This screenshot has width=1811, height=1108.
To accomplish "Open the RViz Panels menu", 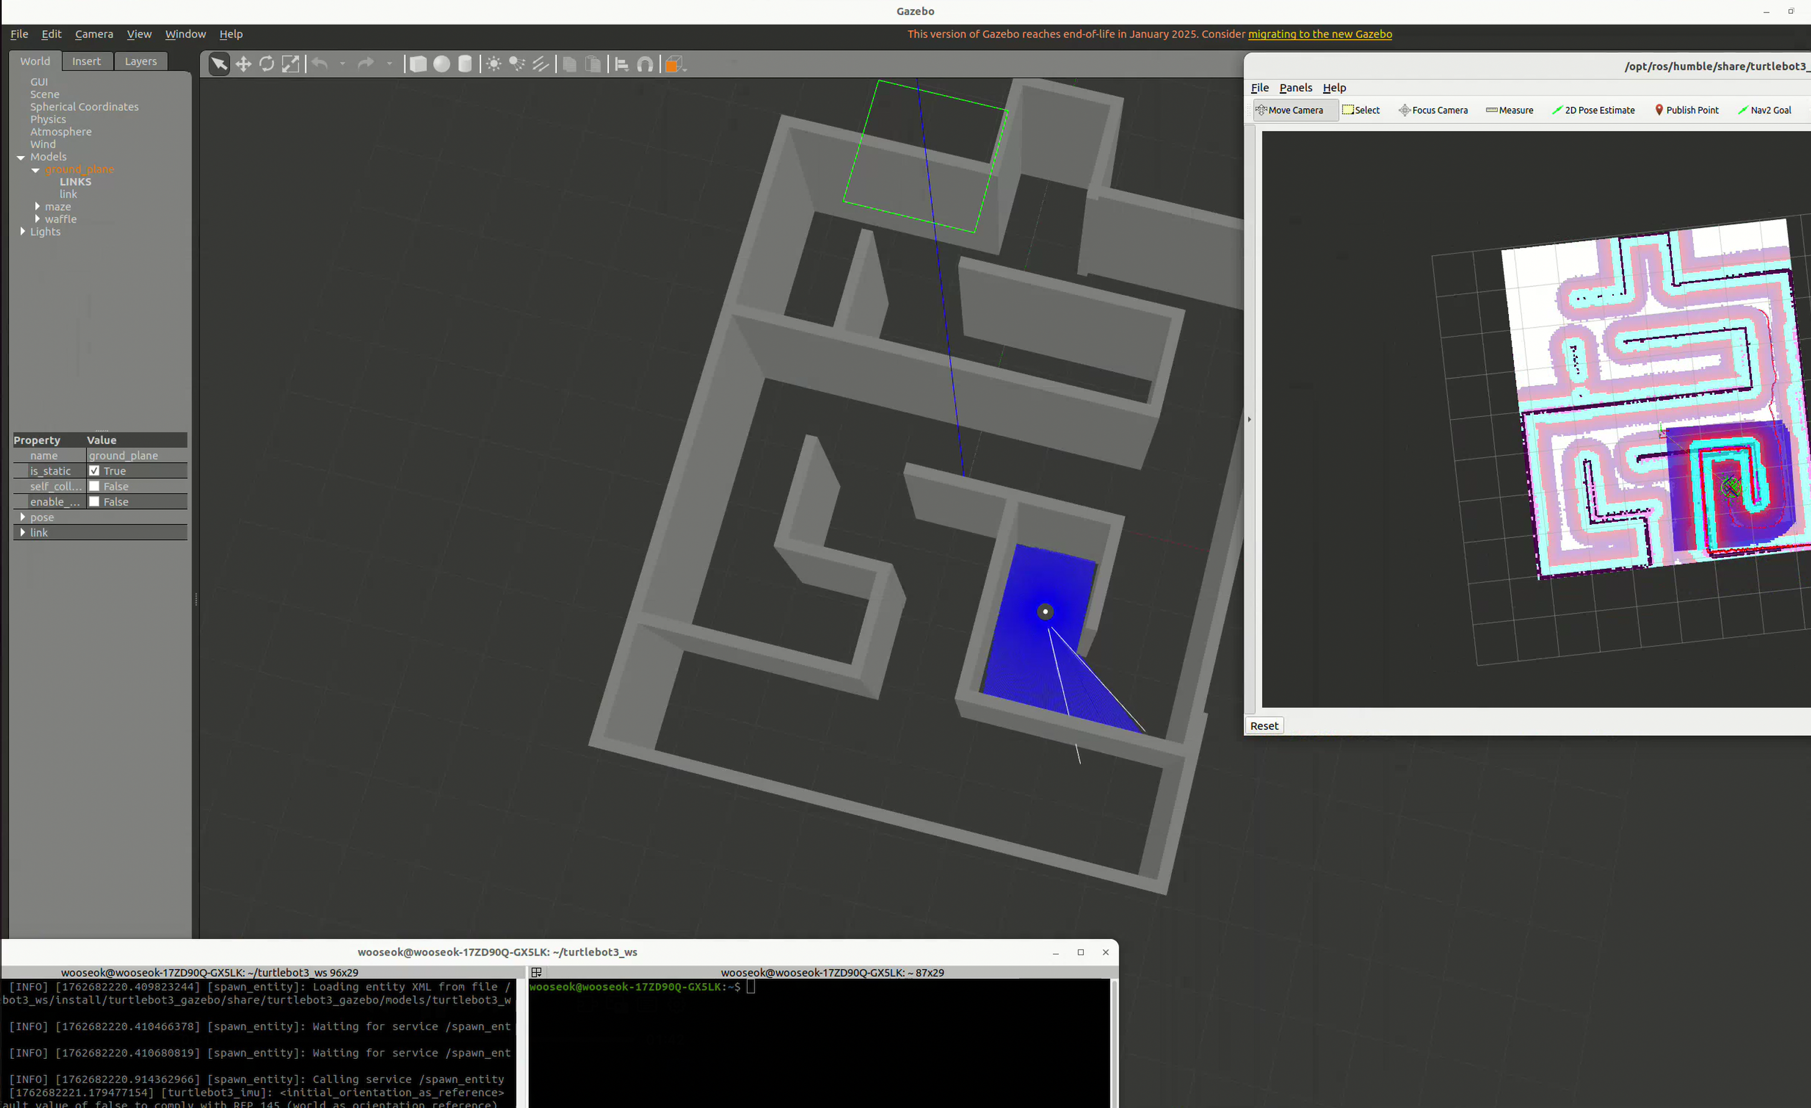I will (1295, 88).
